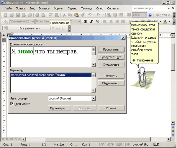Click the Пропустить button
This screenshot has height=148, width=177.
coord(111,50)
